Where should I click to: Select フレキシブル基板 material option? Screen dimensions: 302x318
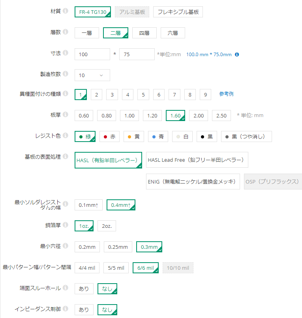click(178, 12)
